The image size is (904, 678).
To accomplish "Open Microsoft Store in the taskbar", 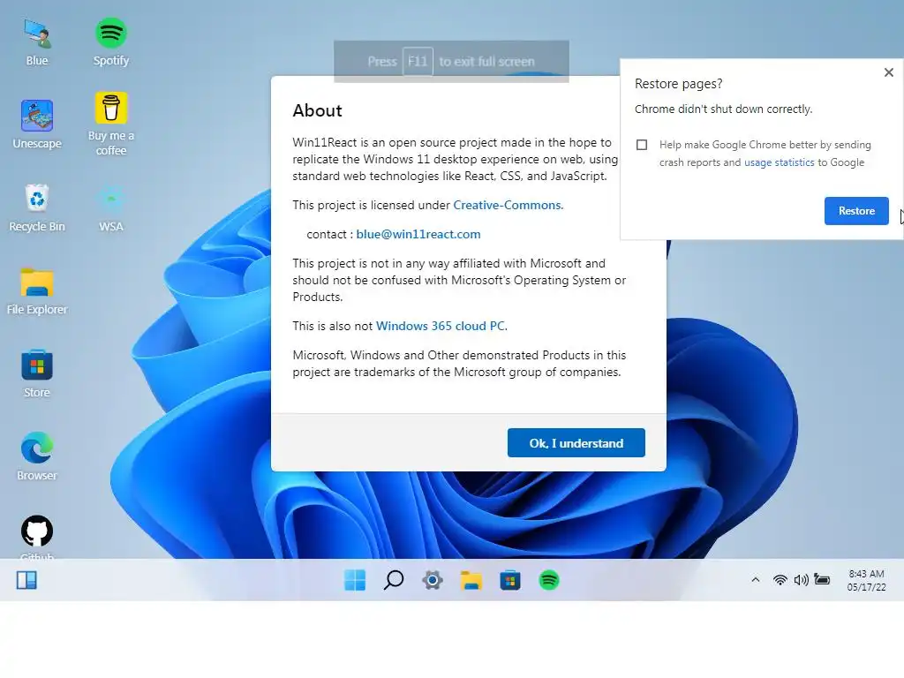I will pyautogui.click(x=510, y=580).
